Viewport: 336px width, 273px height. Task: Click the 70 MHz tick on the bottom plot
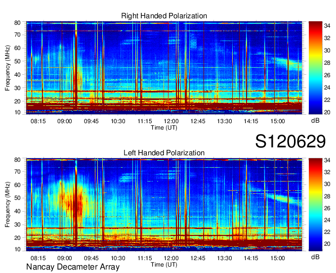pyautogui.click(x=17, y=171)
